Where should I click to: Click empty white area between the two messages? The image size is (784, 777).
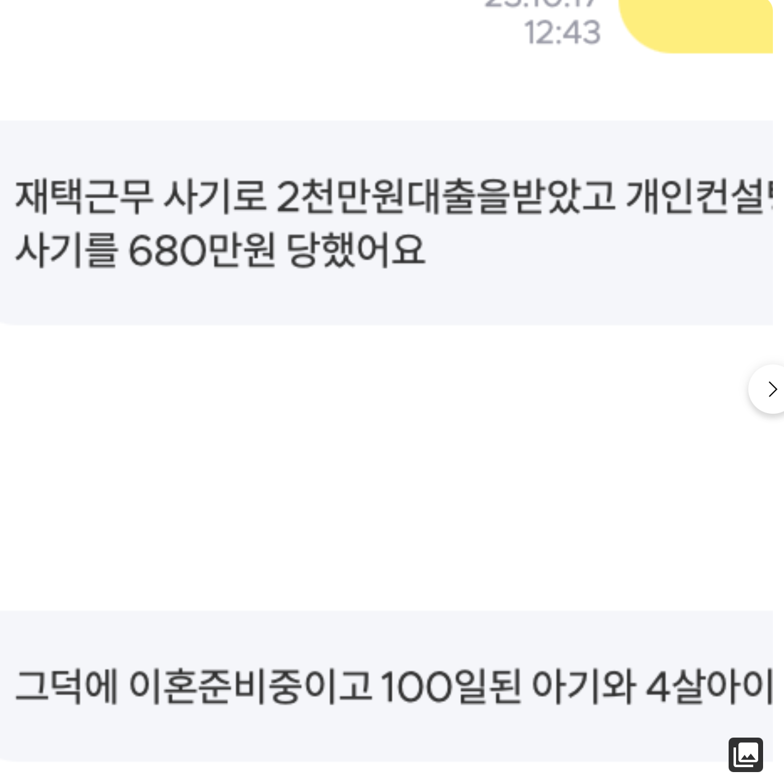click(369, 468)
